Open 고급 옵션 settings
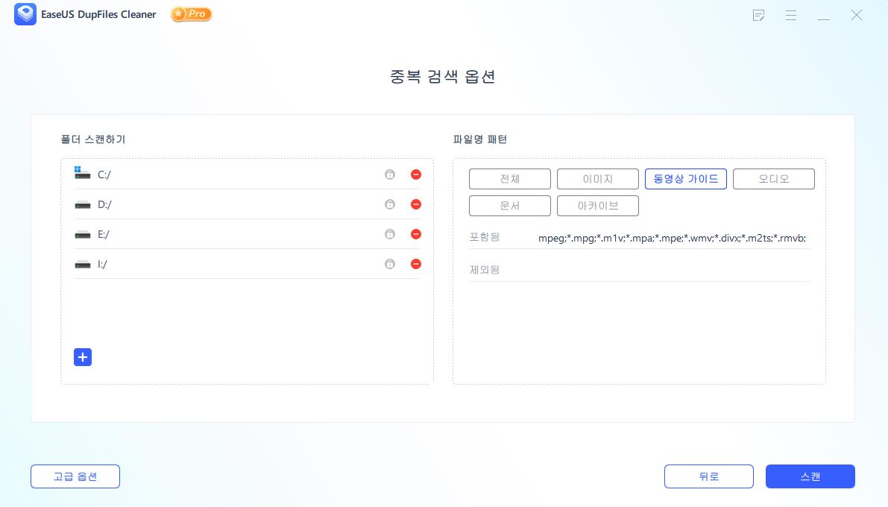Screen dimensions: 888x507 [x=75, y=476]
